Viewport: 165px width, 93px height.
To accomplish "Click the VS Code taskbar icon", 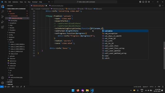I will pyautogui.click(x=92, y=90).
